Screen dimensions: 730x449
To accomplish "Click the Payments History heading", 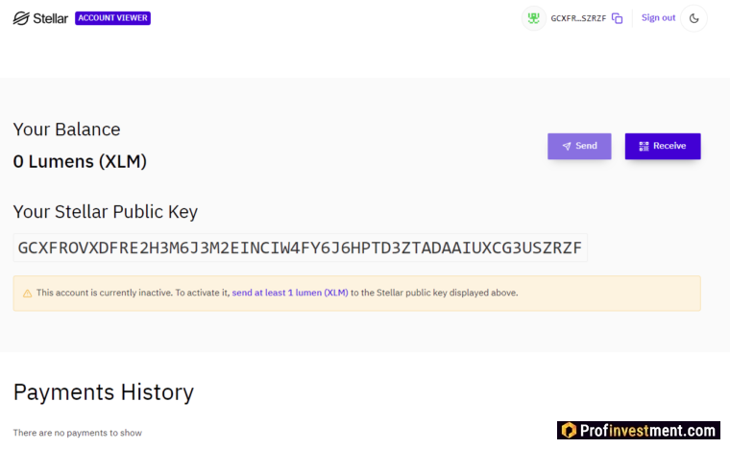I will pyautogui.click(x=104, y=392).
